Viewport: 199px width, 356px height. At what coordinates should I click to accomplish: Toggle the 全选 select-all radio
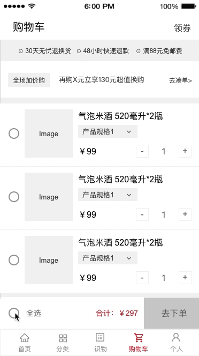point(14,313)
